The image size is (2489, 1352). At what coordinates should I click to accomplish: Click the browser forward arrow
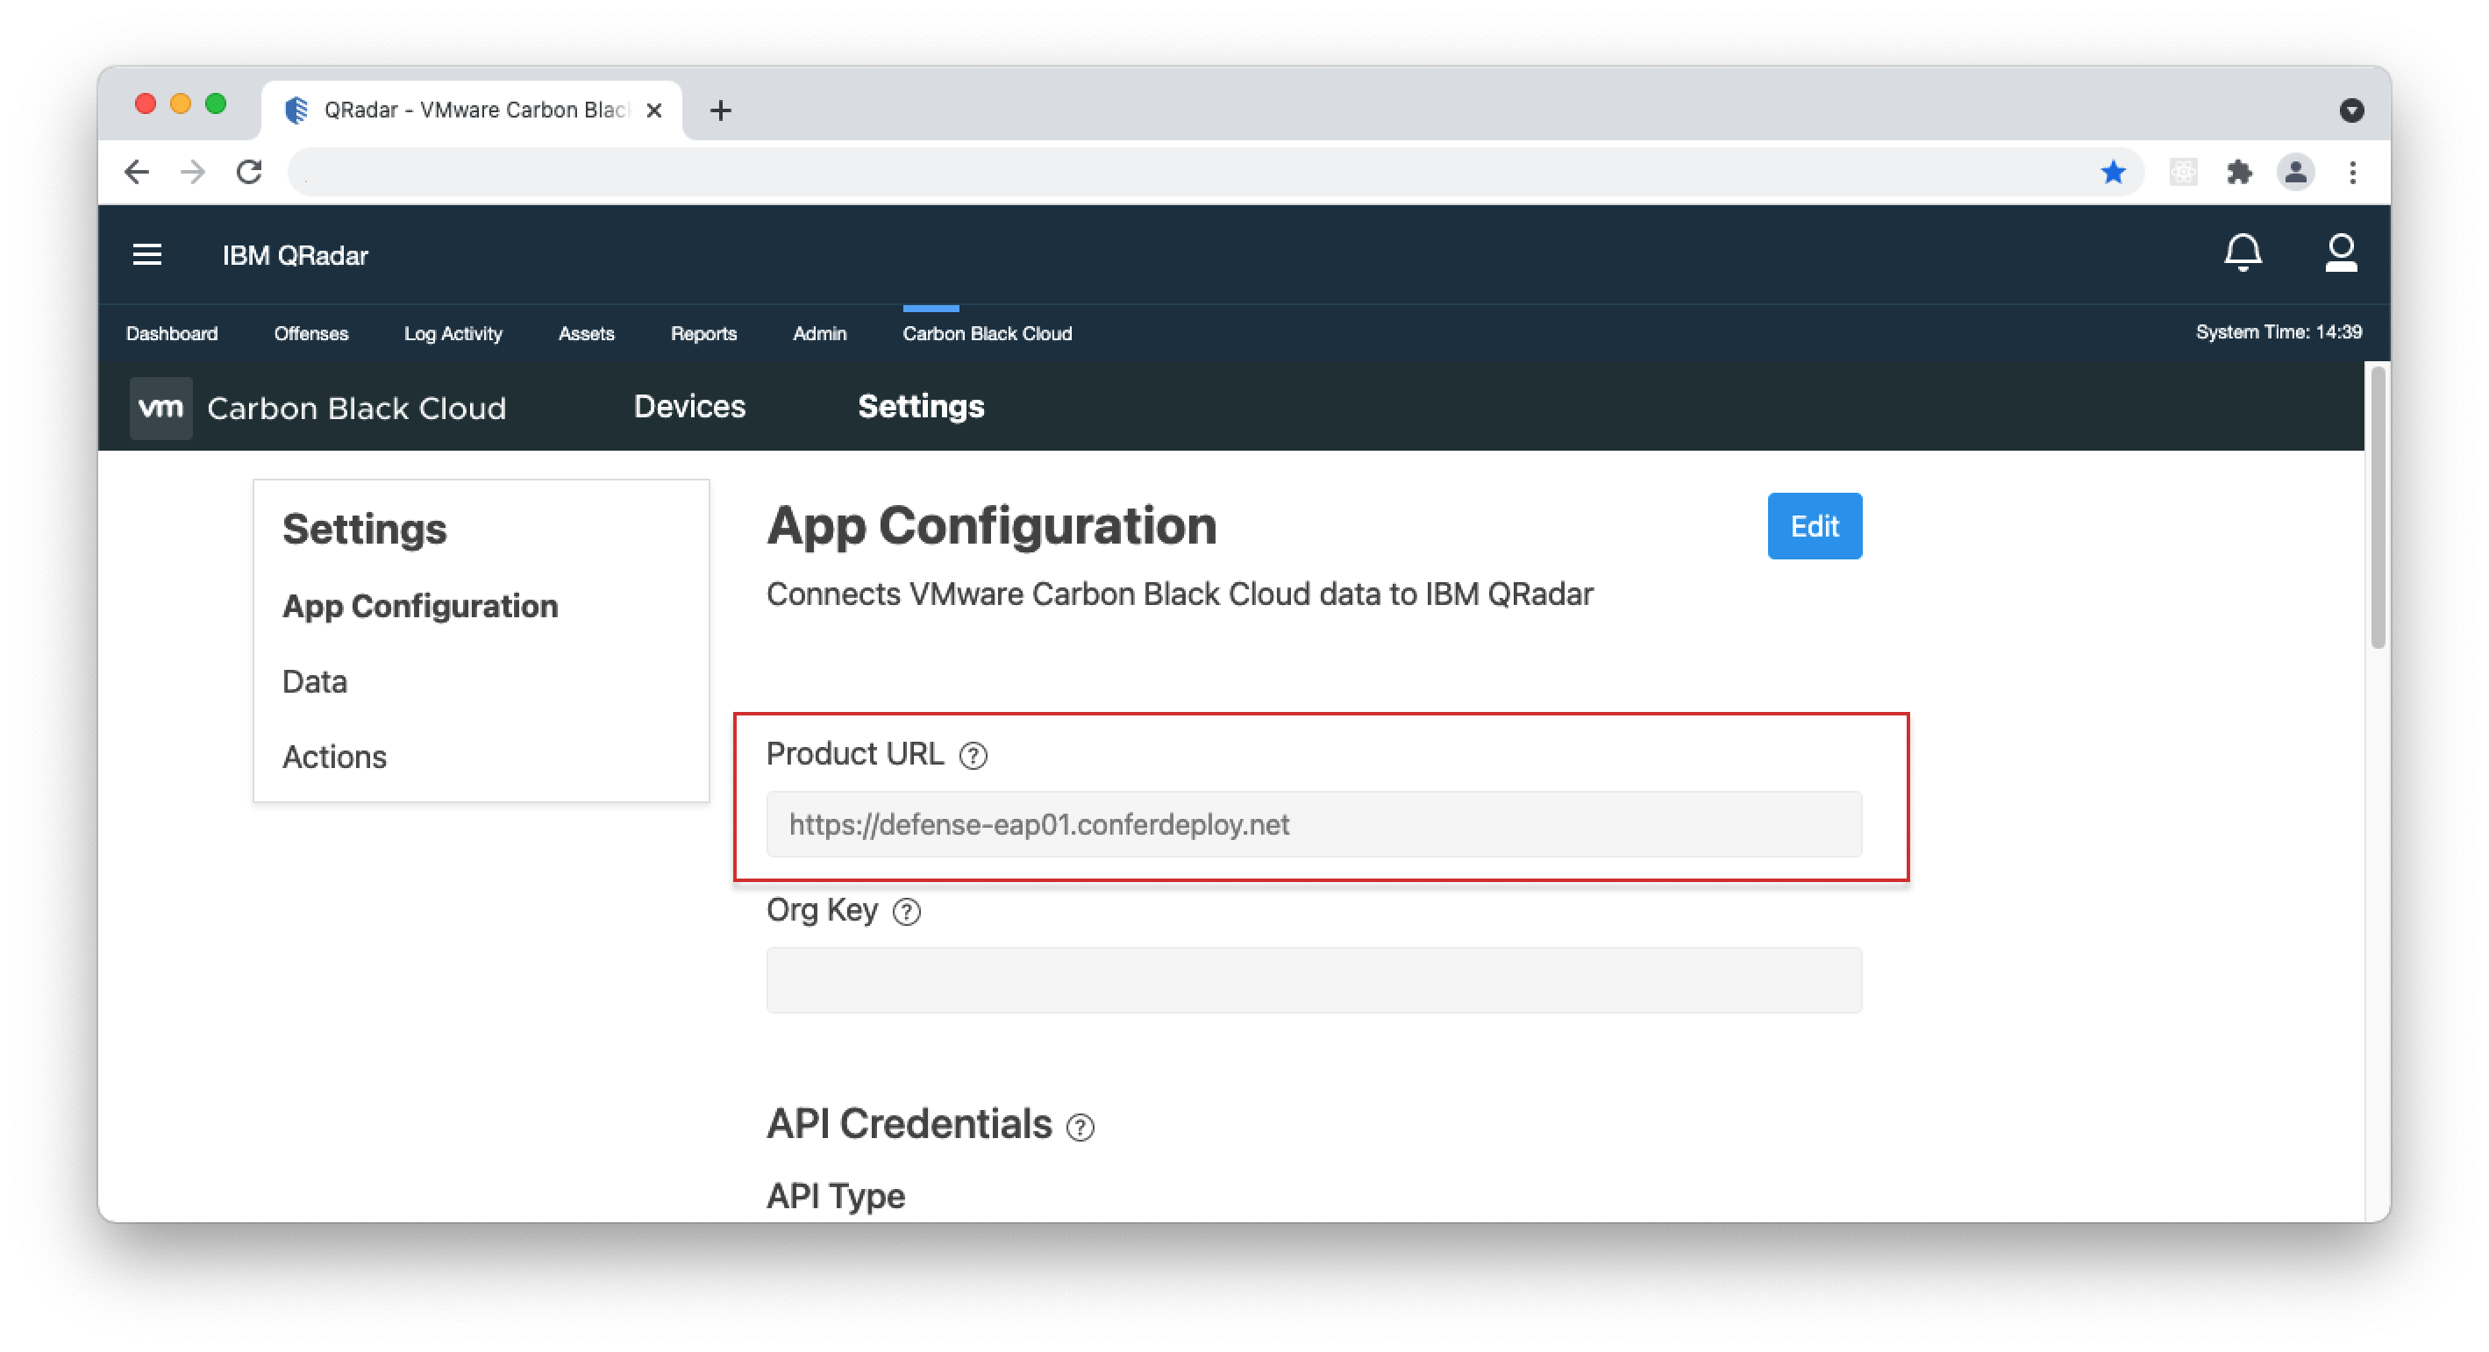tap(193, 172)
